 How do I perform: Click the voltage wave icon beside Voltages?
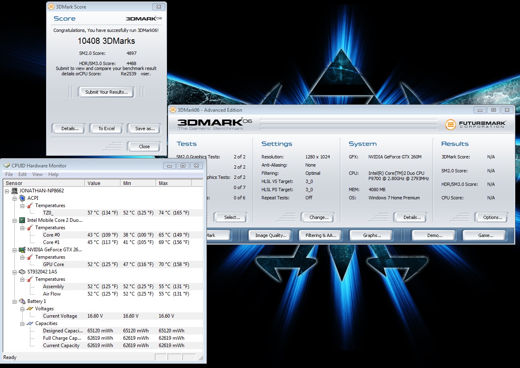(x=30, y=309)
